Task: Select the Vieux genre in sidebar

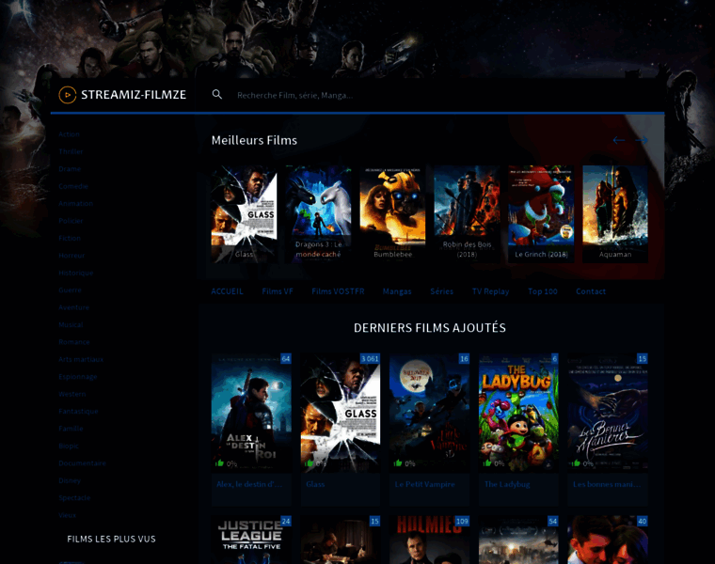Action: click(x=67, y=515)
